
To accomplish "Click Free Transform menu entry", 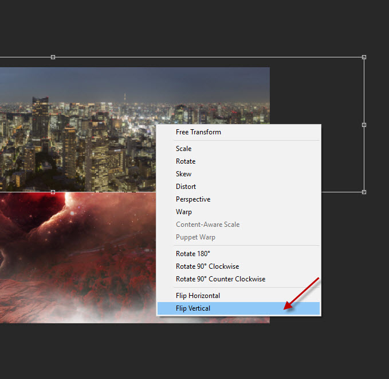I will pos(198,132).
